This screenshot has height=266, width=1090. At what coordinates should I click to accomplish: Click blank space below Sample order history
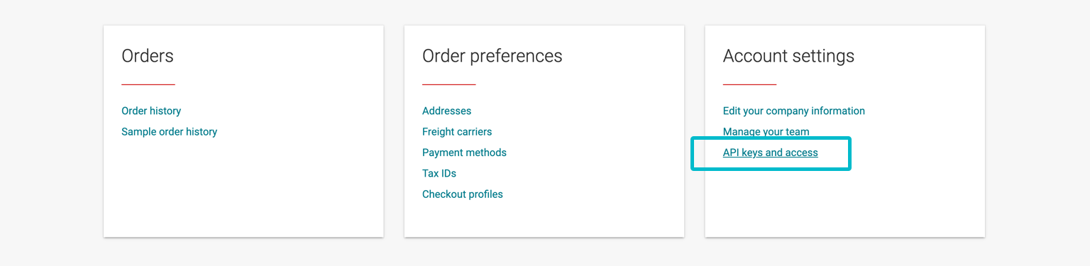click(x=243, y=188)
